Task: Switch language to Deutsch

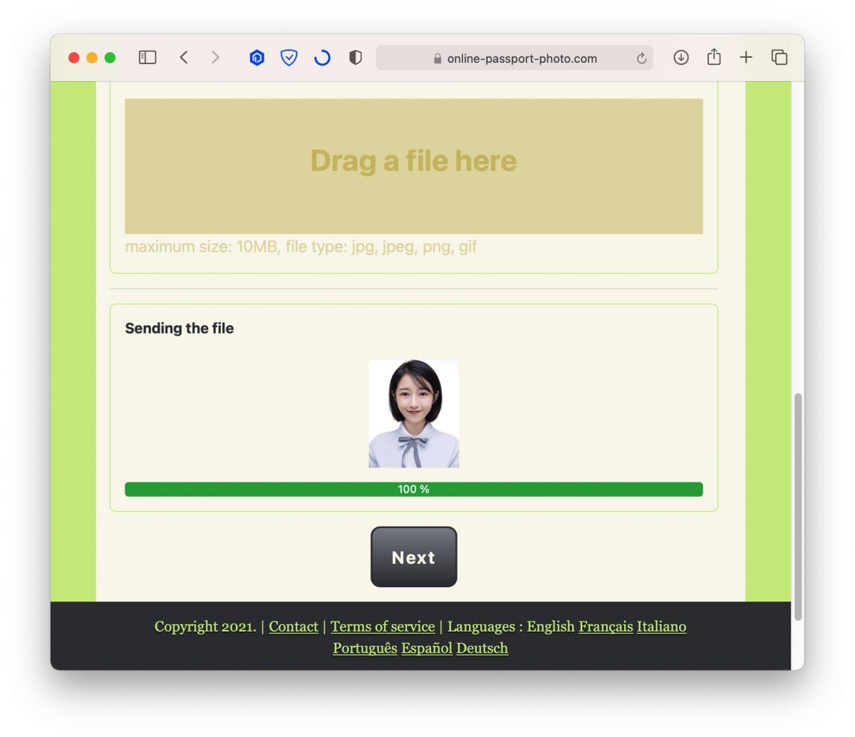Action: [482, 648]
